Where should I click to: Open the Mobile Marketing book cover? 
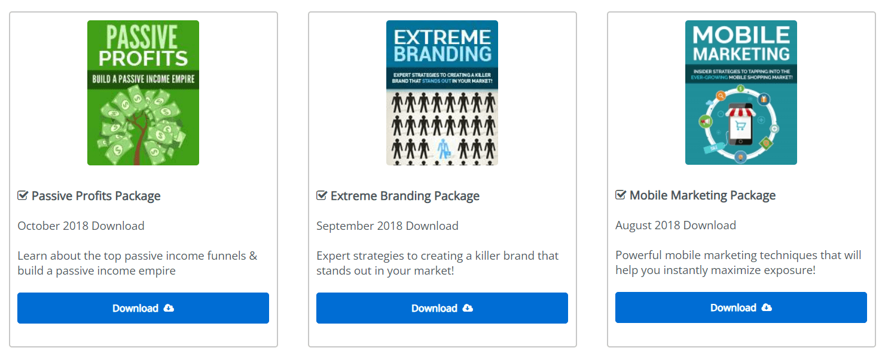pos(741,93)
